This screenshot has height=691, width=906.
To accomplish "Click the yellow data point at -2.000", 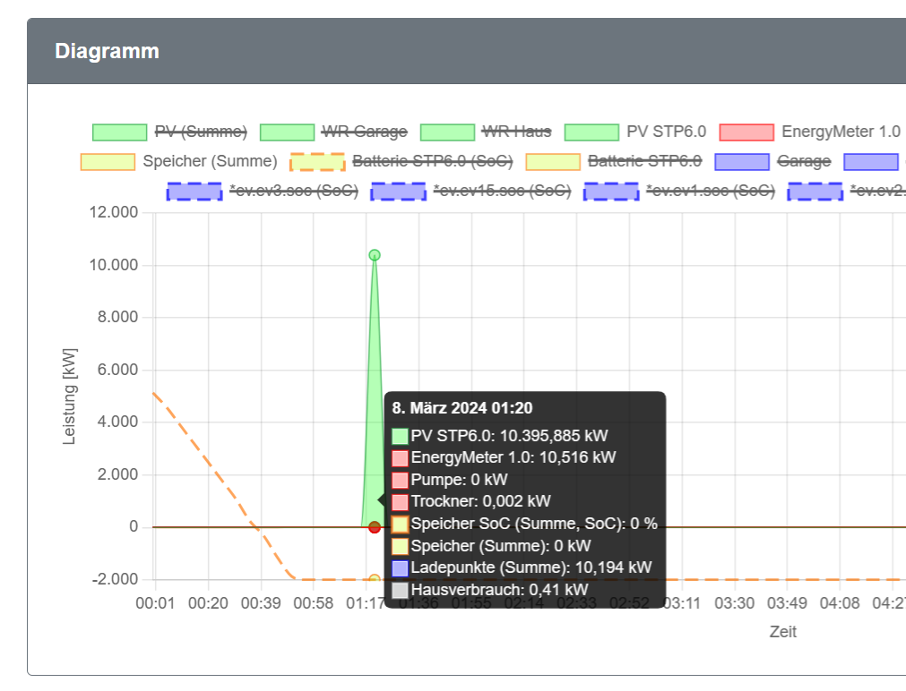I will (375, 578).
